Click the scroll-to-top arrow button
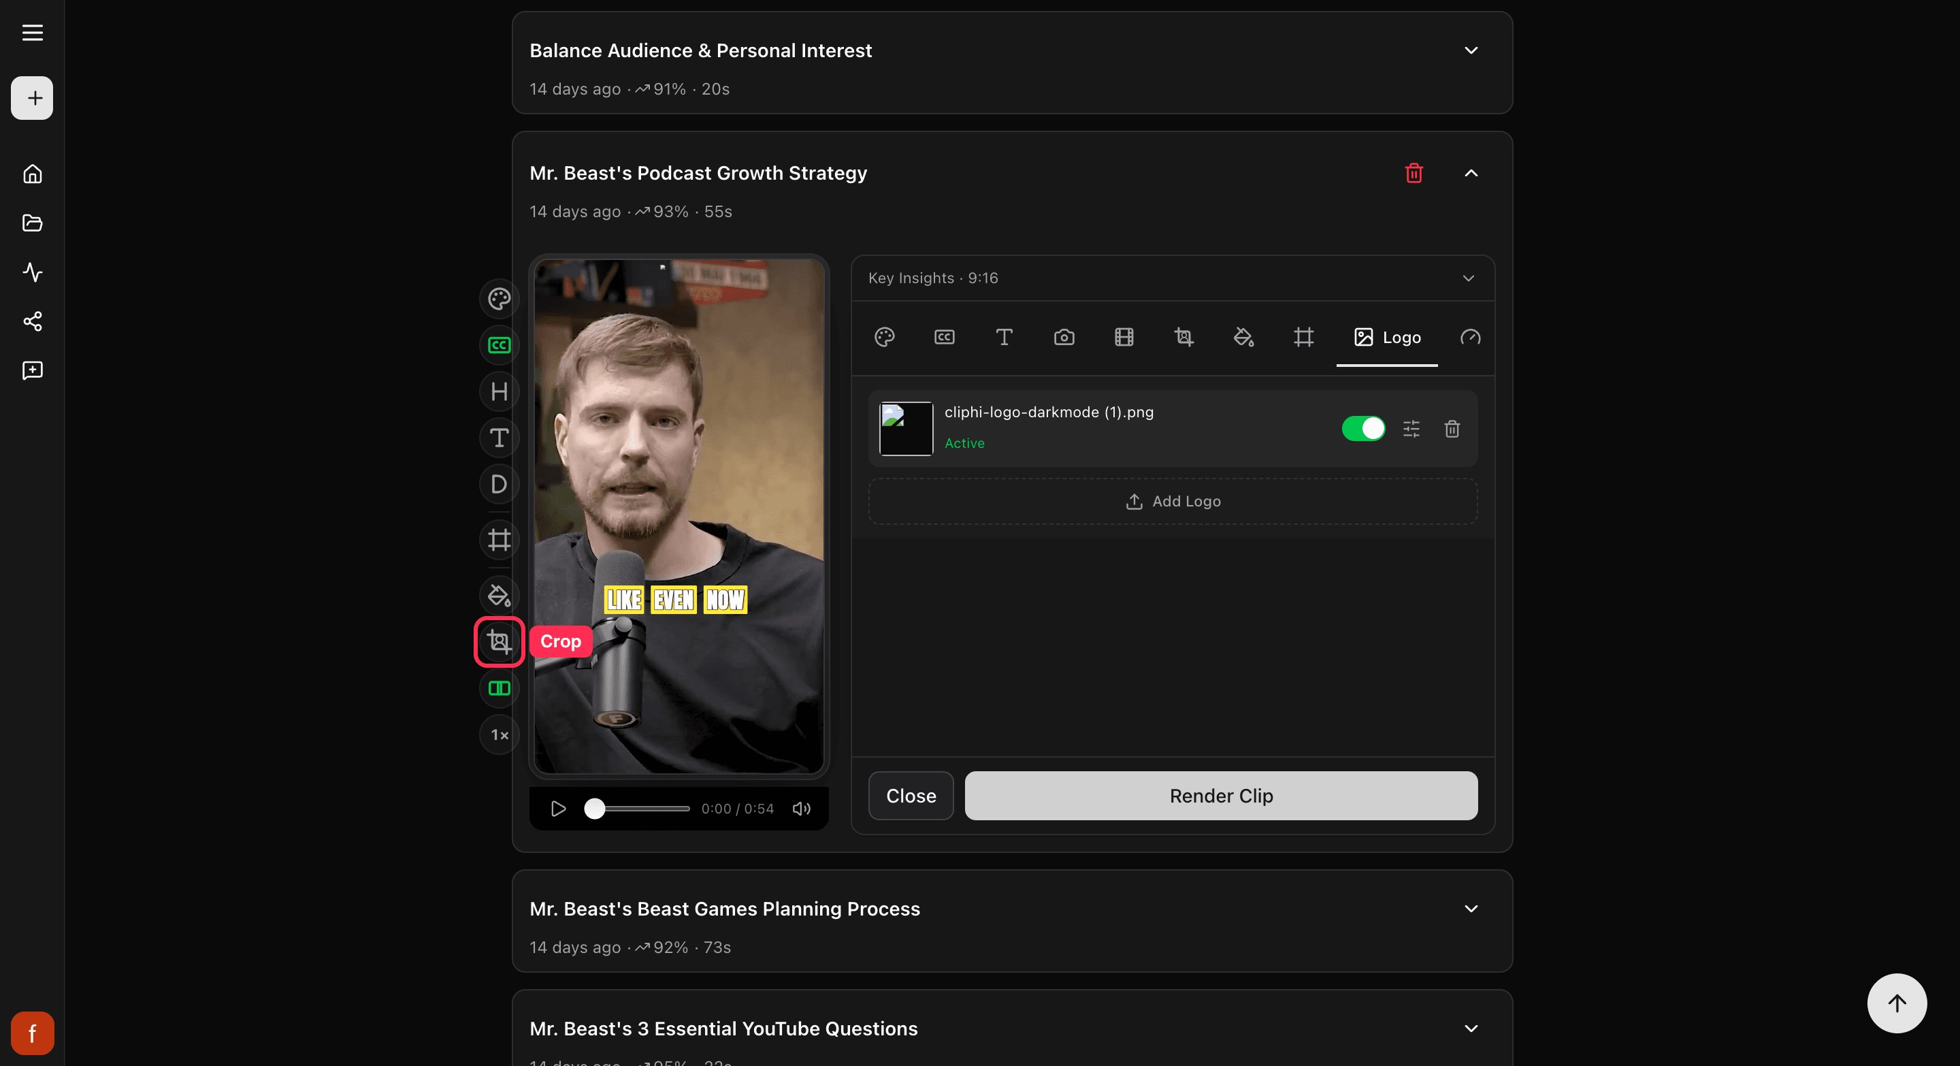The width and height of the screenshot is (1960, 1066). click(1896, 1003)
